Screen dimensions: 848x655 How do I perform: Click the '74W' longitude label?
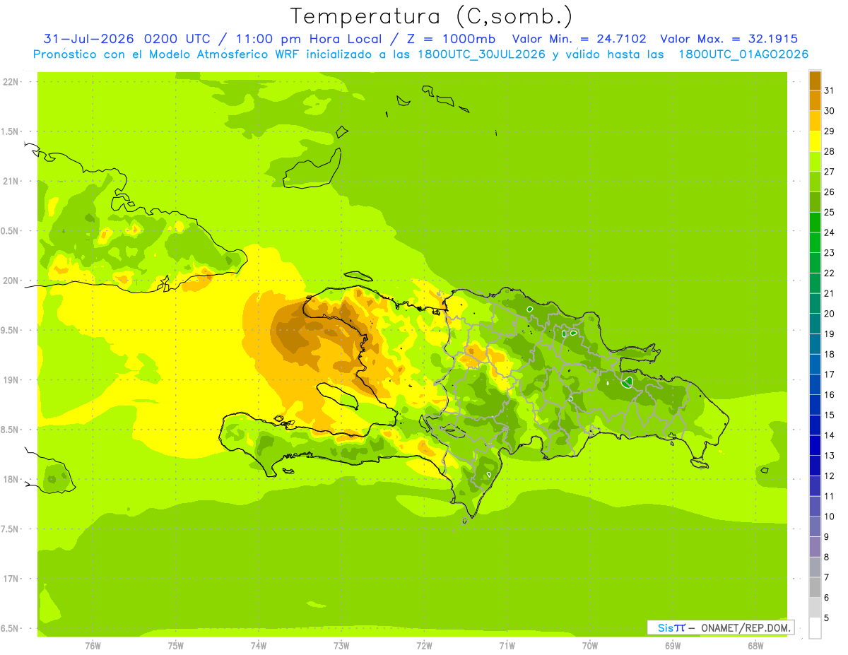tap(258, 646)
